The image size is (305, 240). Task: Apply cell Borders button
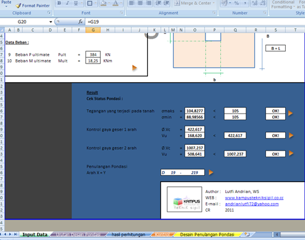click(90, 3)
